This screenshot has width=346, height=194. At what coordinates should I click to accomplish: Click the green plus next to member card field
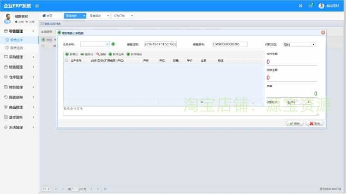113,44
